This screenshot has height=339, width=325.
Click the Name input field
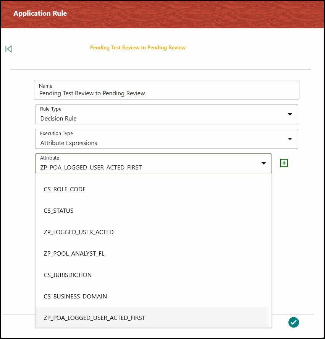coord(167,93)
